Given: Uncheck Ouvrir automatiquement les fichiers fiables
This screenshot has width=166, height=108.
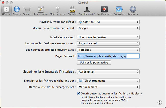Looking at the screenshot, I should [79, 93].
